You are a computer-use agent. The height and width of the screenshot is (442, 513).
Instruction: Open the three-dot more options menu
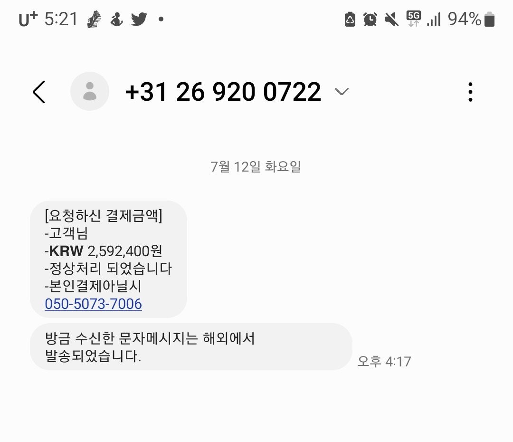pos(470,92)
